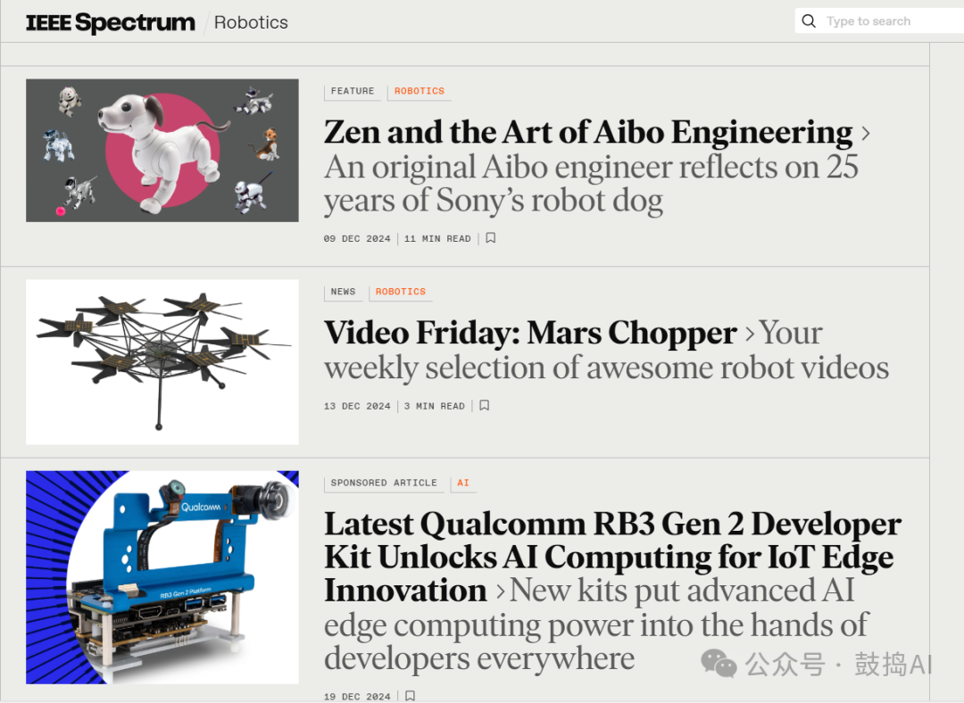Click the magnifying glass search icon
Image resolution: width=964 pixels, height=703 pixels.
[809, 21]
